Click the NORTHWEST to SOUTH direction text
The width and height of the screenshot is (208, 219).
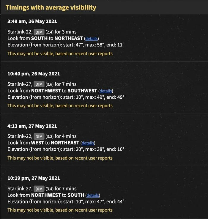pyautogui.click(x=58, y=195)
